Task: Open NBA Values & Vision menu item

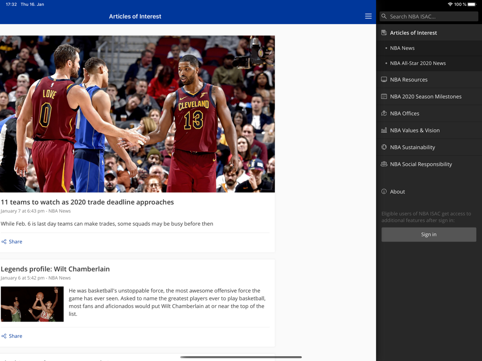Action: [x=429, y=130]
